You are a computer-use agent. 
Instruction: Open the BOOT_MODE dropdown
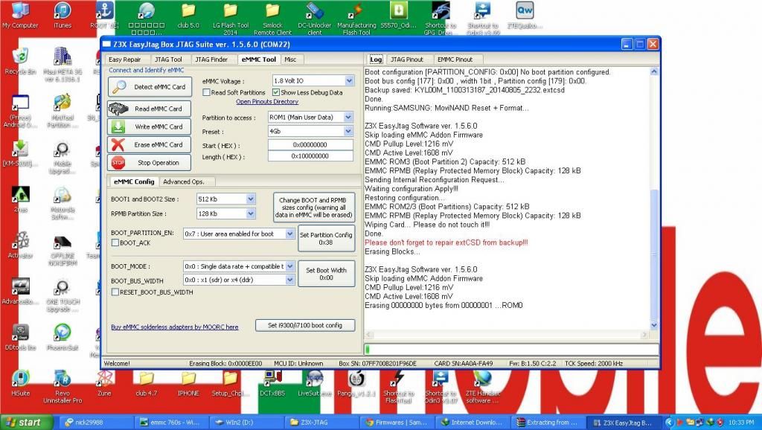click(x=289, y=266)
